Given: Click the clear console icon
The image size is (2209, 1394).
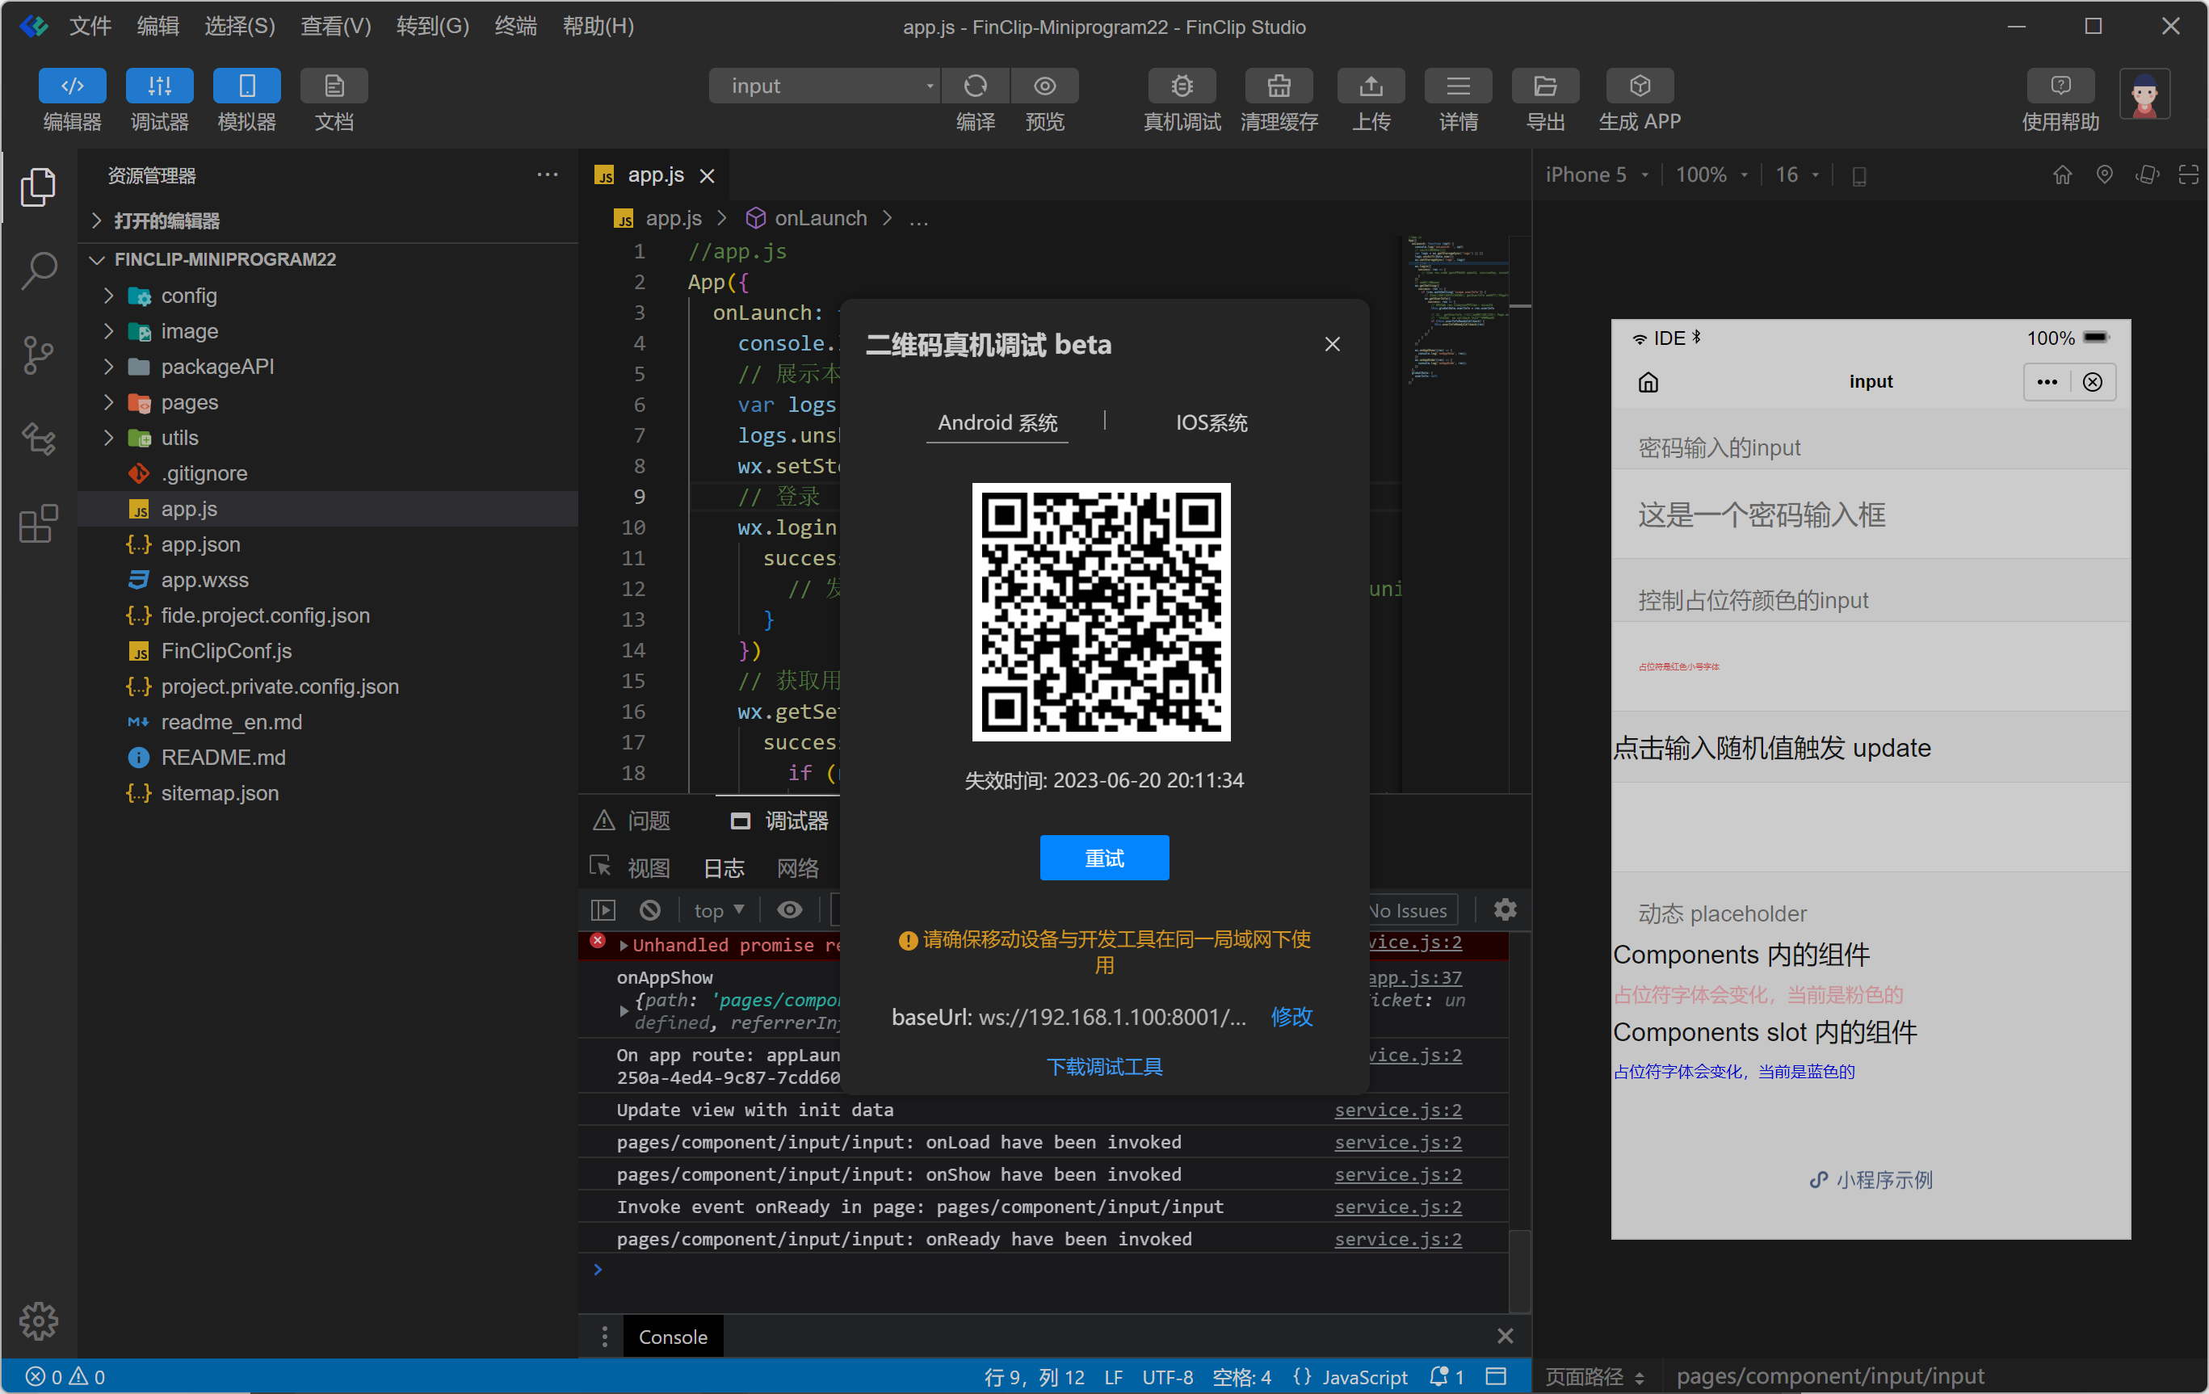Looking at the screenshot, I should click(649, 909).
